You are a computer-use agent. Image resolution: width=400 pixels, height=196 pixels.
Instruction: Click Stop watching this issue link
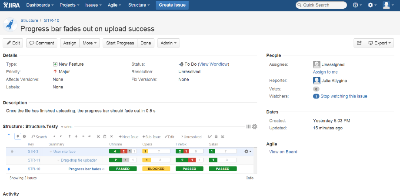point(344,96)
